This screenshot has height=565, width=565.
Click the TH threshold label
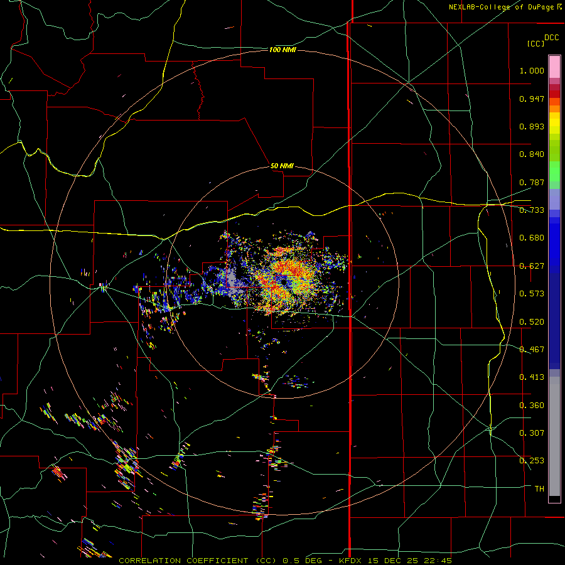click(539, 489)
